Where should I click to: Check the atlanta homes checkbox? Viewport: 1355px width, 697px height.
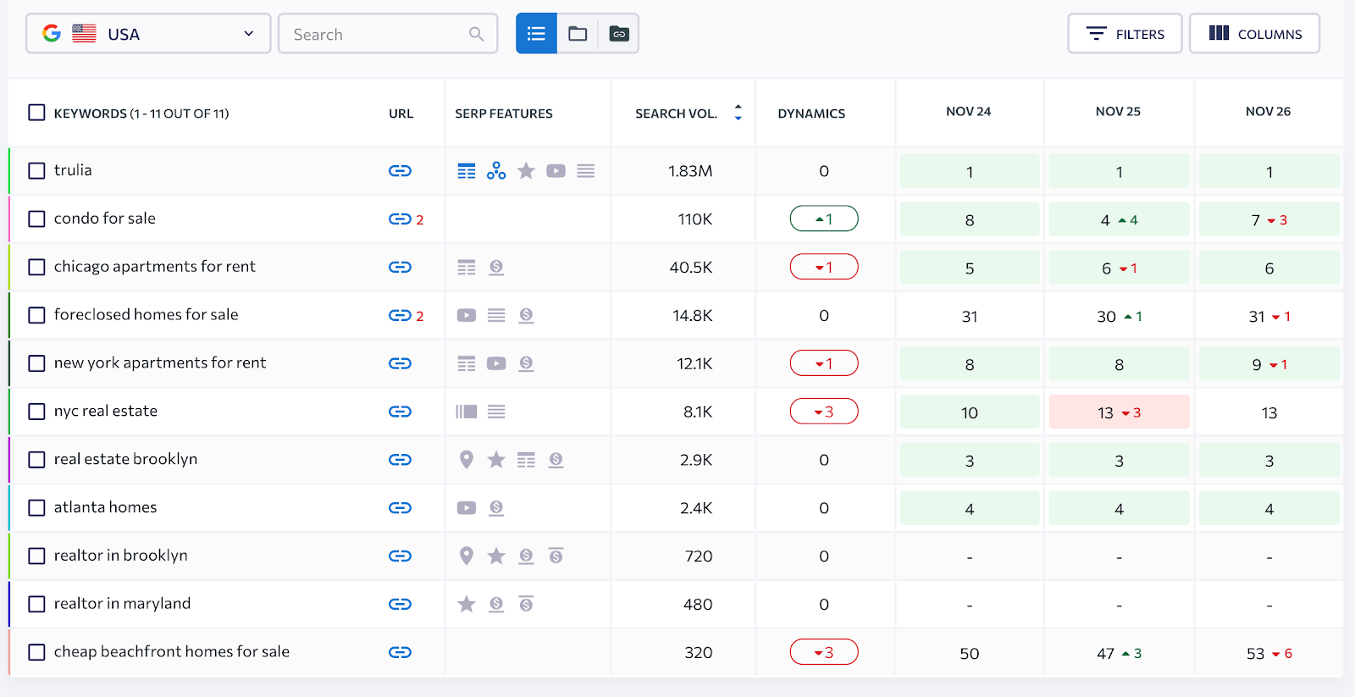pyautogui.click(x=36, y=508)
